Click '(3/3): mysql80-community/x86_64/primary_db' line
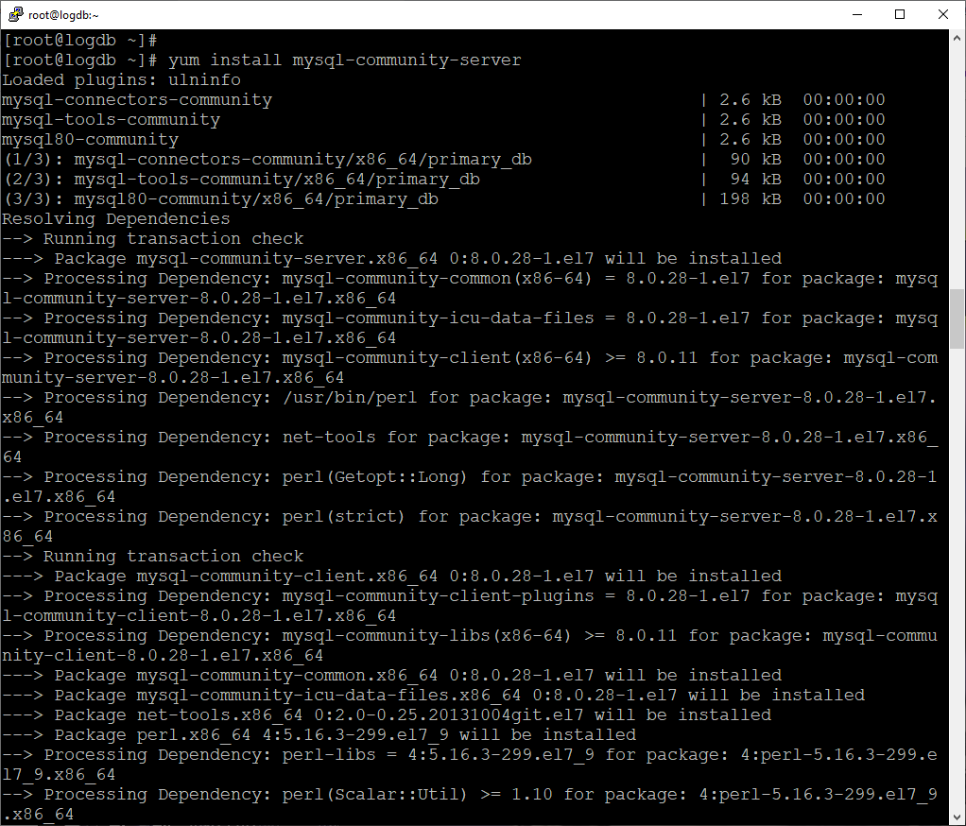The height and width of the screenshot is (826, 966). coord(443,199)
